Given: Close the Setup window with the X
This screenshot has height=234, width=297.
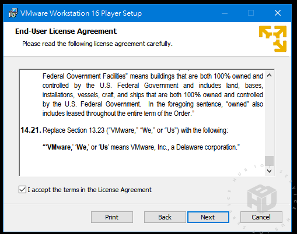Looking at the screenshot, I should (x=278, y=13).
